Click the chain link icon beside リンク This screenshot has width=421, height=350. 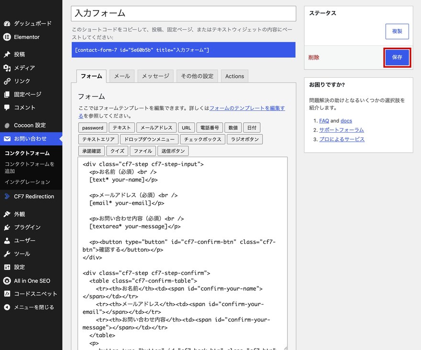pyautogui.click(x=7, y=81)
